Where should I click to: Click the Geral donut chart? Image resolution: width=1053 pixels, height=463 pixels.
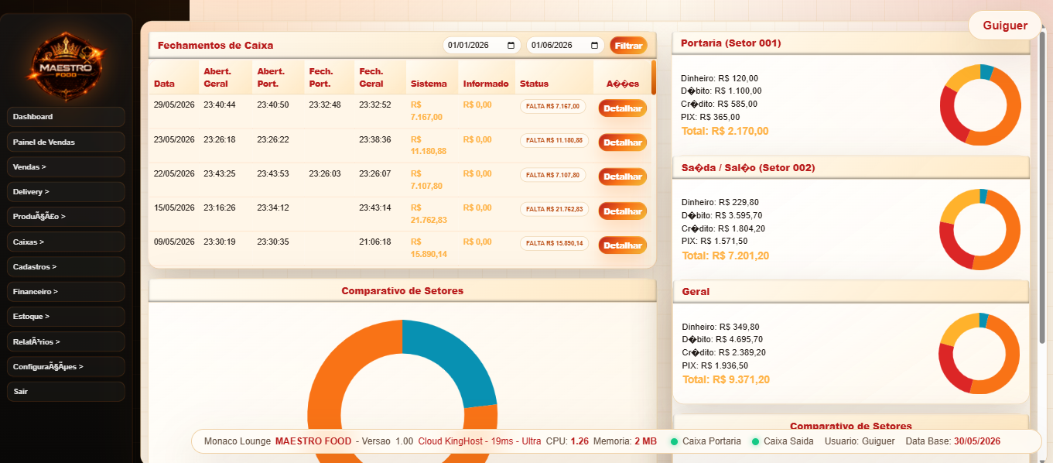(x=980, y=353)
